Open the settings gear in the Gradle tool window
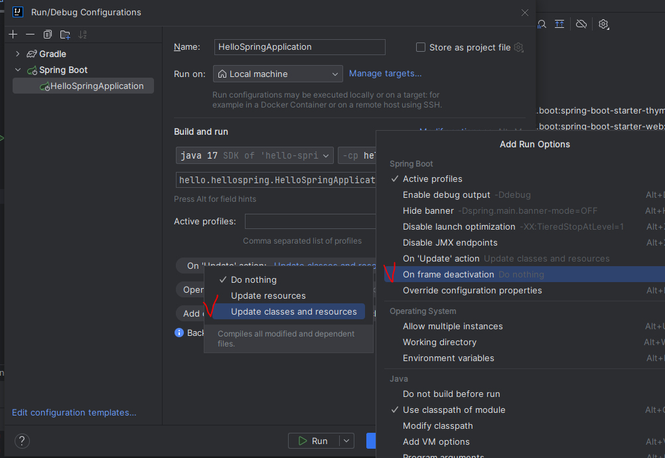The width and height of the screenshot is (665, 458). coord(603,24)
